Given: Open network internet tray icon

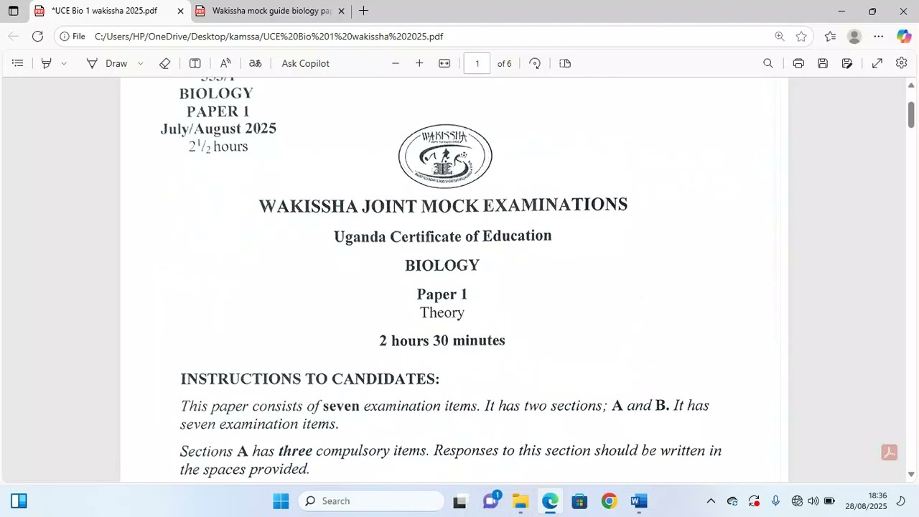Looking at the screenshot, I should (797, 501).
